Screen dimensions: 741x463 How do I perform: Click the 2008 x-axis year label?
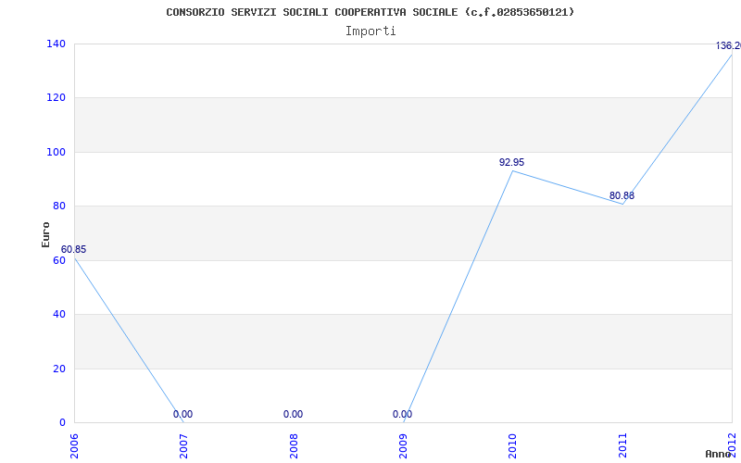click(294, 445)
